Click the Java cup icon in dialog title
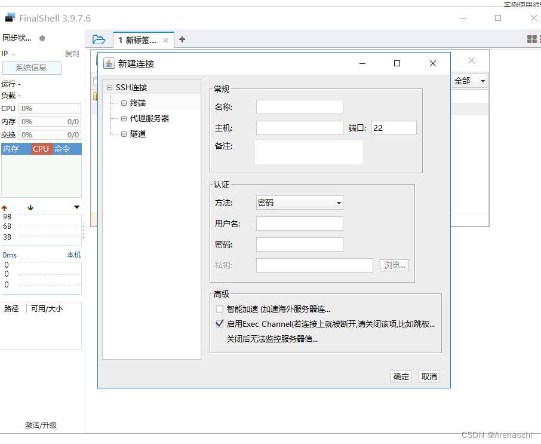Screen dimensions: 541x444 [109, 63]
